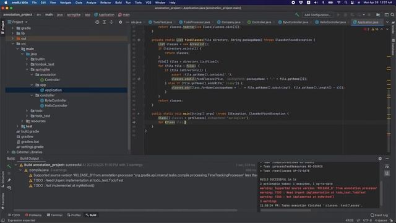Open Search Everywhere magnifier icon
396x223 pixels.
pos(392,15)
